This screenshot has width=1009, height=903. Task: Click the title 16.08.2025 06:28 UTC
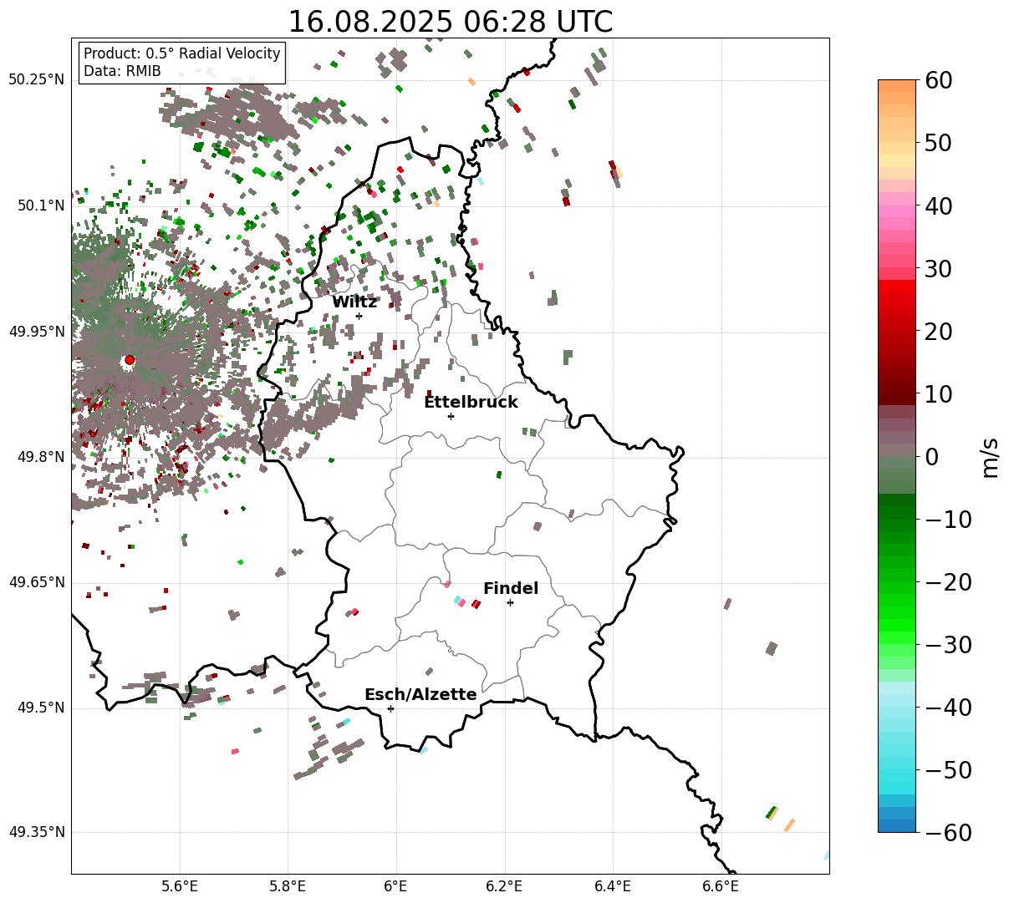pyautogui.click(x=450, y=22)
